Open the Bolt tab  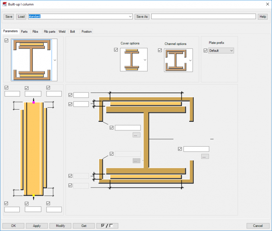tap(73, 32)
